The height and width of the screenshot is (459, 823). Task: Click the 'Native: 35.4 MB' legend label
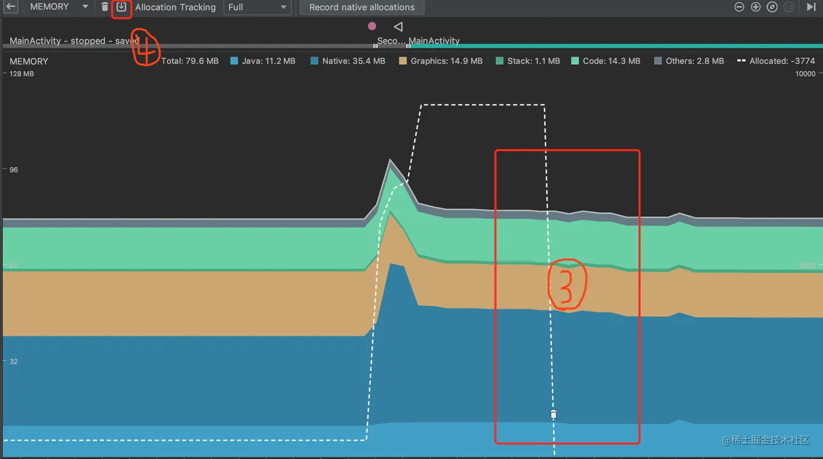354,61
